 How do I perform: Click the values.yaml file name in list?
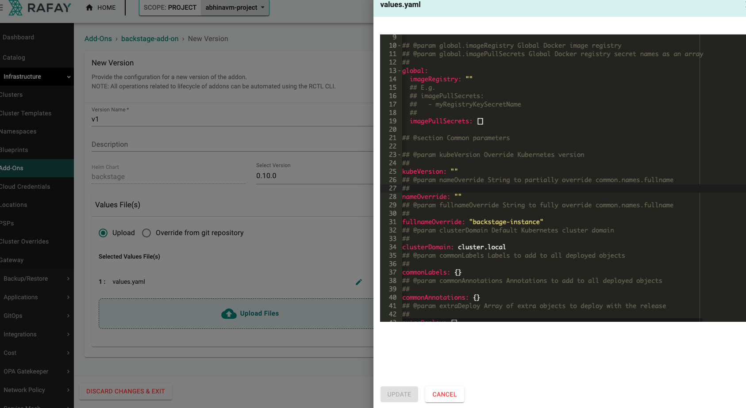[x=129, y=282]
